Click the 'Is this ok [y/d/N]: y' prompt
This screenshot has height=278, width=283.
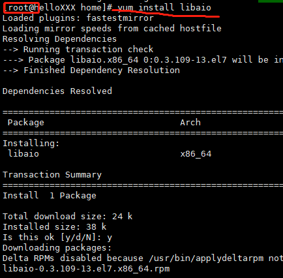pos(57,238)
